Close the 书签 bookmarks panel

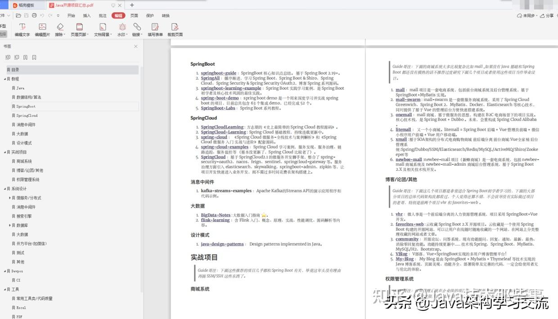tap(136, 46)
